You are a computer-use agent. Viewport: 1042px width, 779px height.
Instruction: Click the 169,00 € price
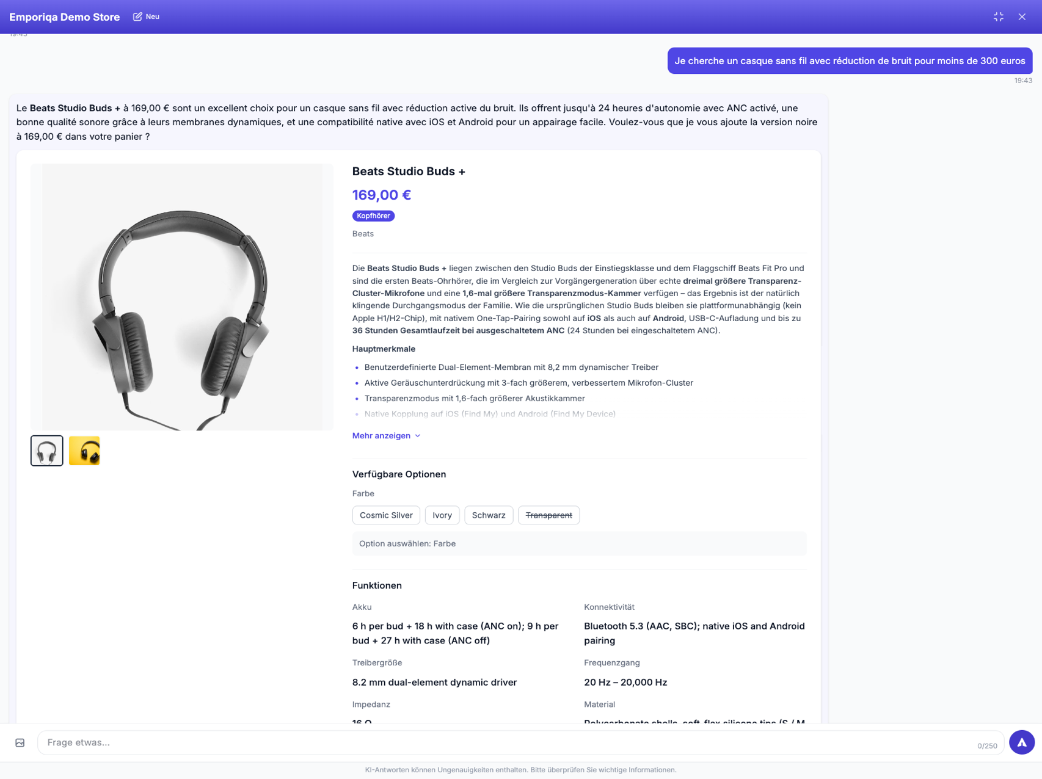tap(382, 195)
